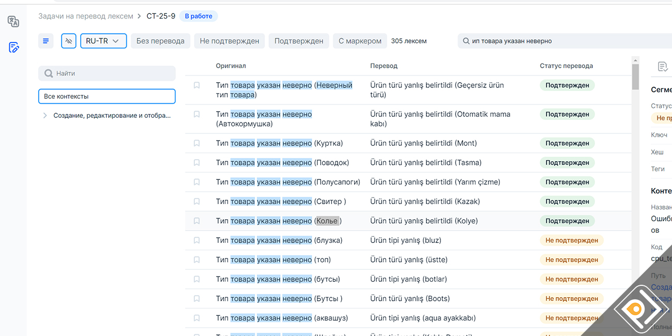The height and width of the screenshot is (336, 672).
Task: Toggle the crossed-eye visibility button
Action: 69,41
